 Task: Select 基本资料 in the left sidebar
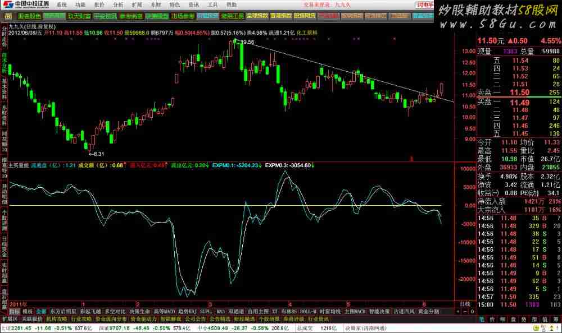tap(4, 87)
